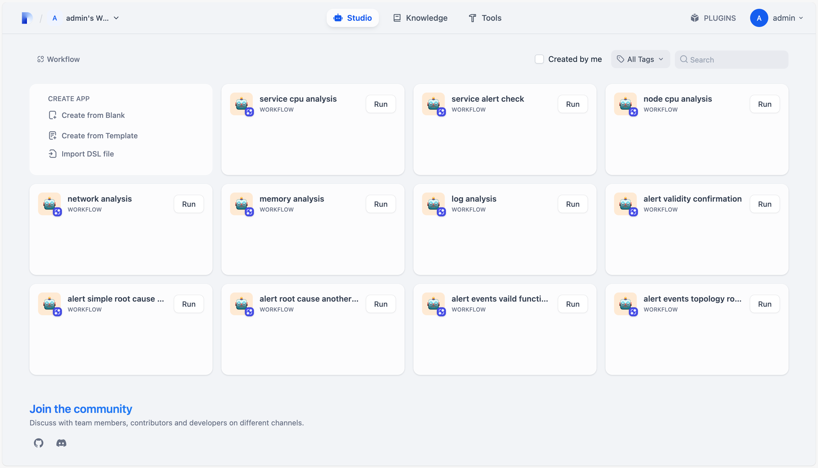Open the memory analysis card title

click(291, 199)
